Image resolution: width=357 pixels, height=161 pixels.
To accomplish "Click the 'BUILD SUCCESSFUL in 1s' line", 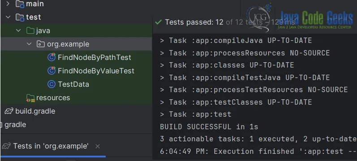I will [209, 127].
